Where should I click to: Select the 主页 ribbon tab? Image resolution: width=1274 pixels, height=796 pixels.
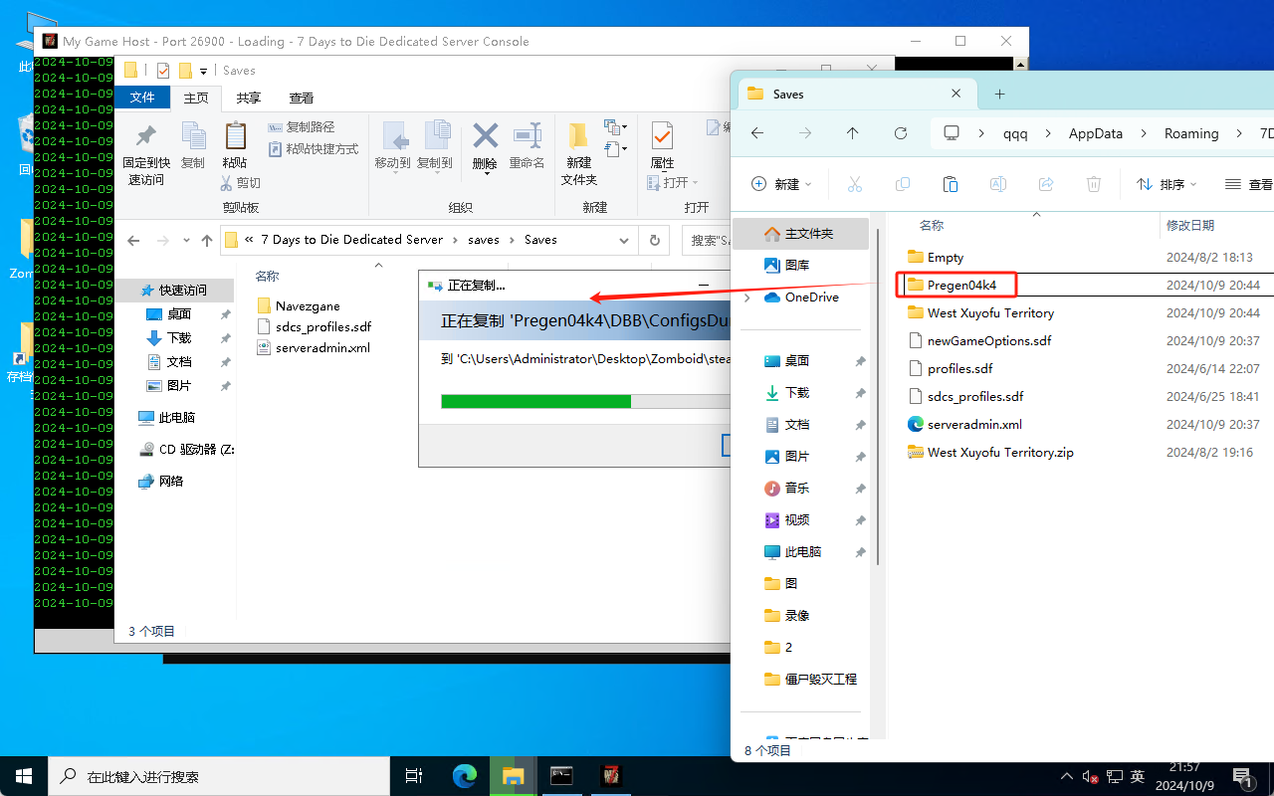tap(196, 98)
